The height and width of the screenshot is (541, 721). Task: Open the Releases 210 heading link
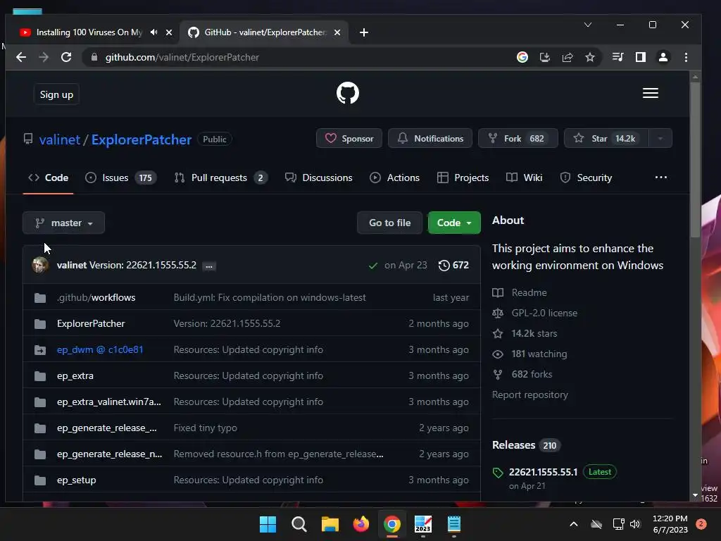pos(527,445)
